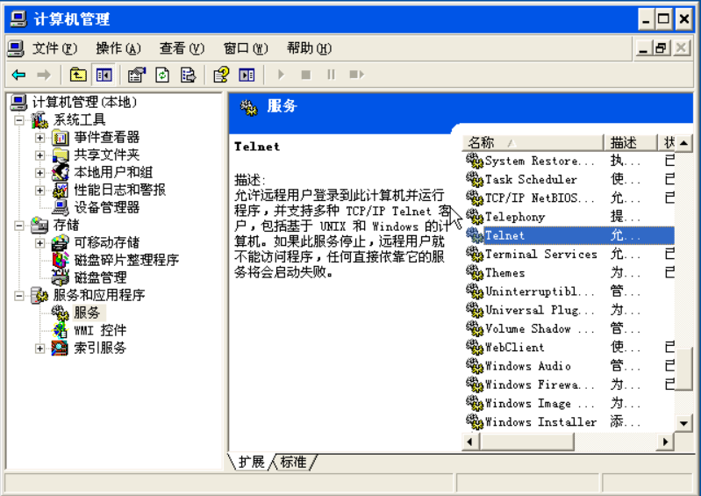
Task: Expand the 本地用户和组 node
Action: click(39, 173)
